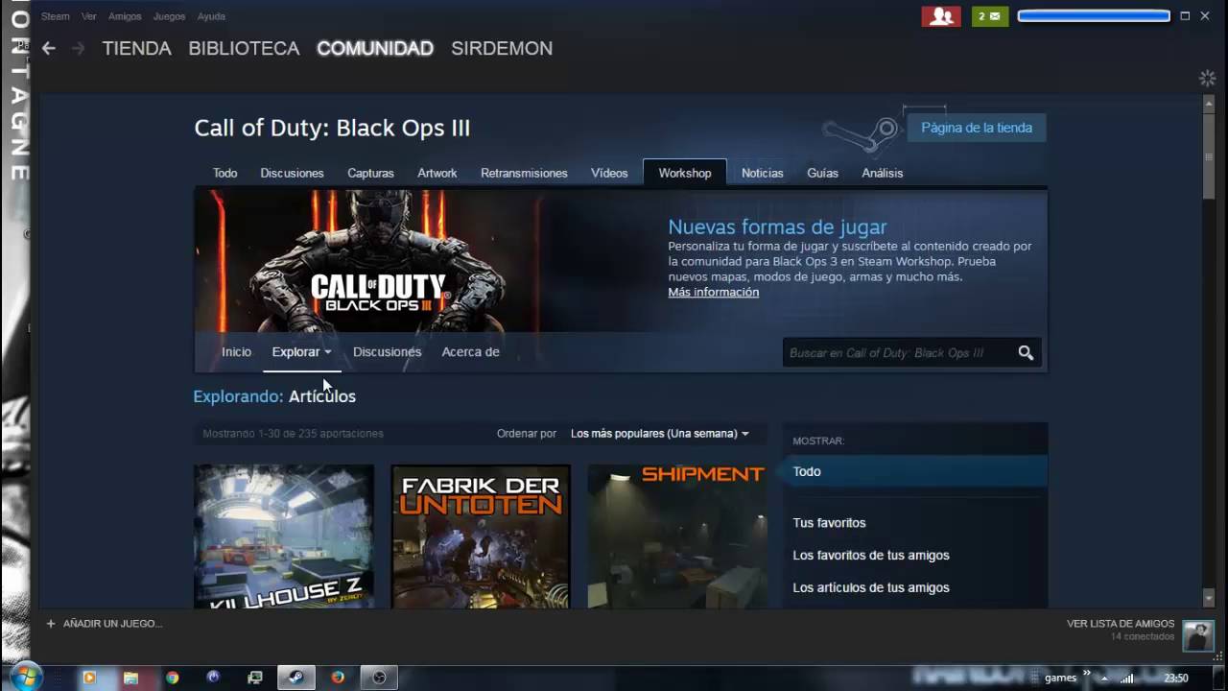Click Página de la tienda button
This screenshot has height=691, width=1228.
(977, 128)
